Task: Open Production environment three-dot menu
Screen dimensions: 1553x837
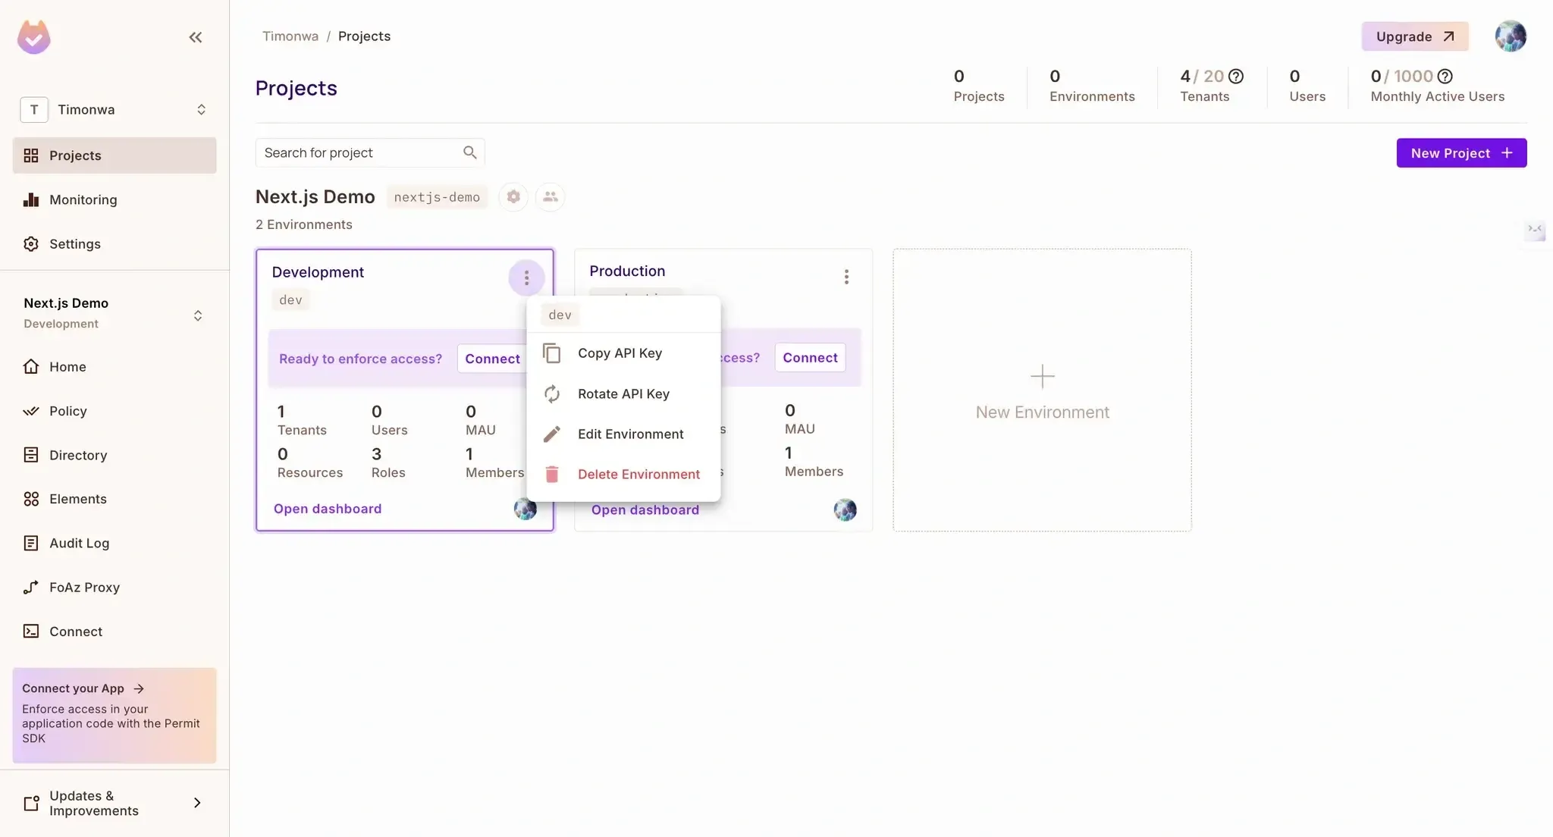Action: [846, 277]
